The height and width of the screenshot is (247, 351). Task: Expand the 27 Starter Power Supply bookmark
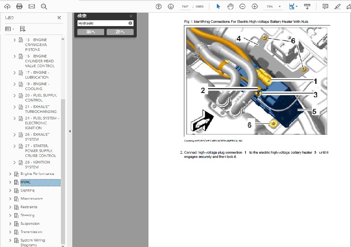pyautogui.click(x=15, y=146)
